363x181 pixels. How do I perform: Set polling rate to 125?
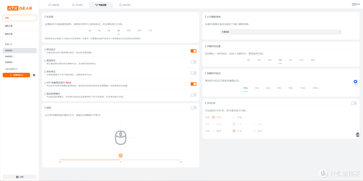pos(151,31)
